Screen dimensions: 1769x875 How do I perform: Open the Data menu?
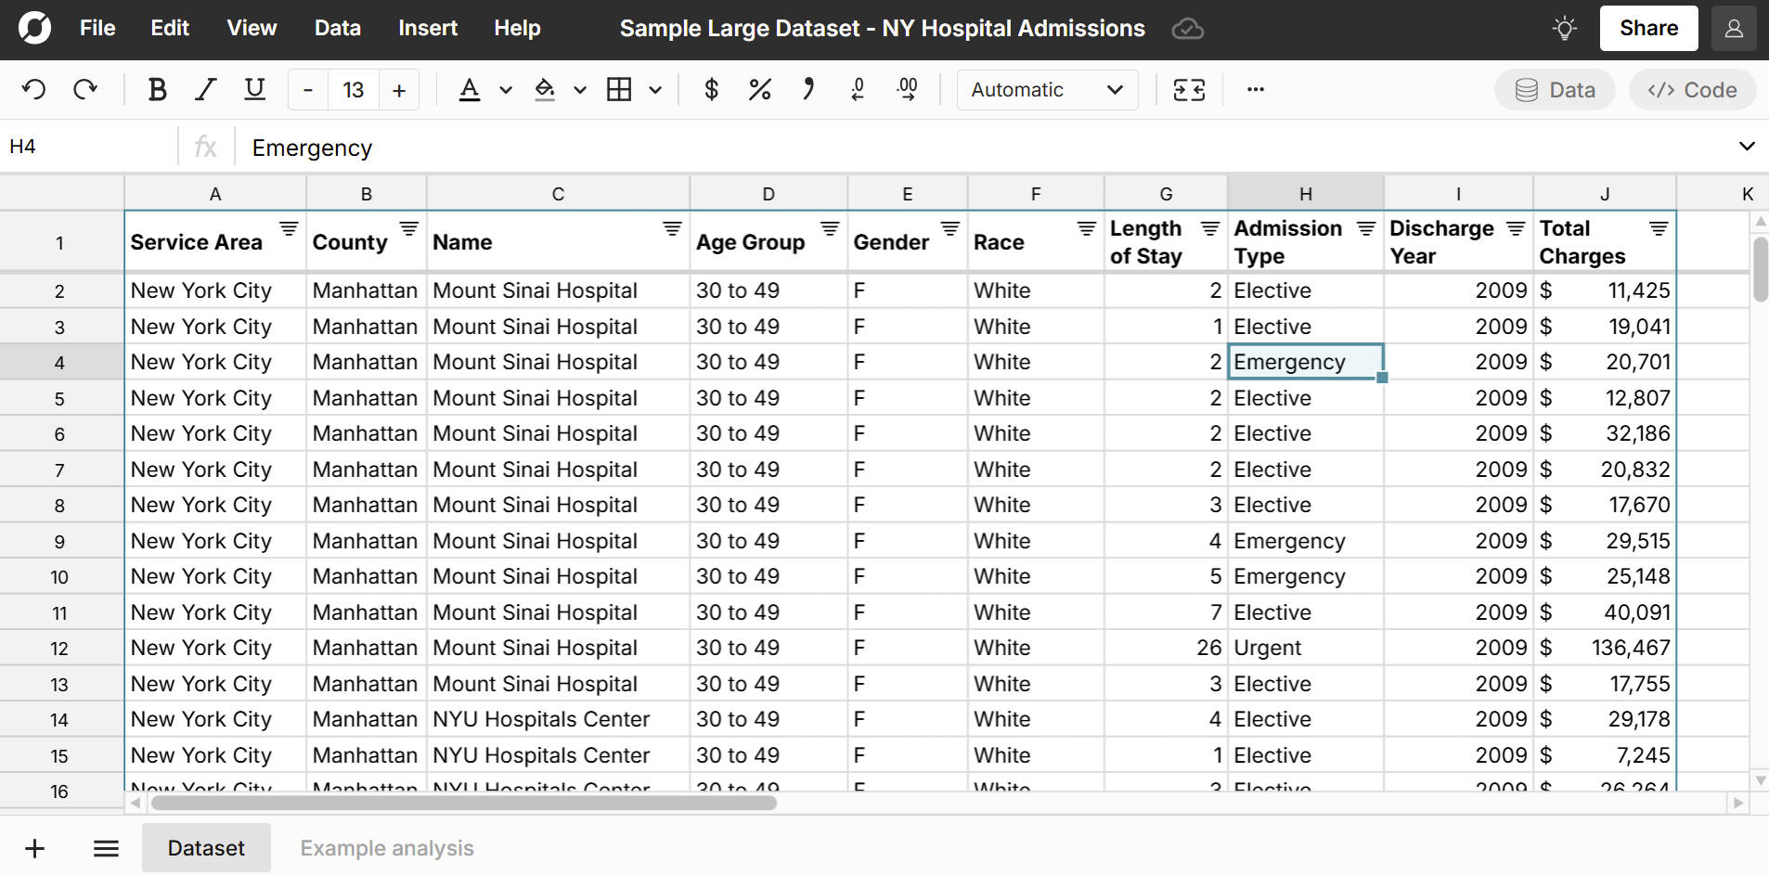click(x=337, y=28)
